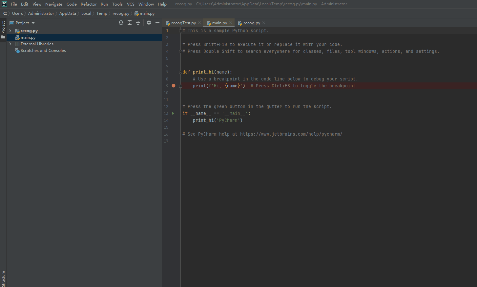Collapse fold marker at line 4
This screenshot has height=287, width=477.
tap(180, 52)
